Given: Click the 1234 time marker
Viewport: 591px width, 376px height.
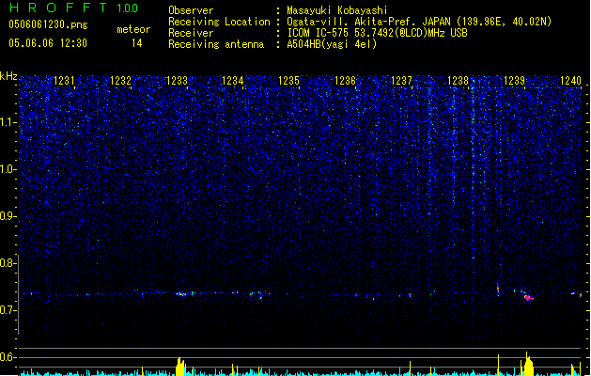Looking at the screenshot, I should pyautogui.click(x=233, y=81).
